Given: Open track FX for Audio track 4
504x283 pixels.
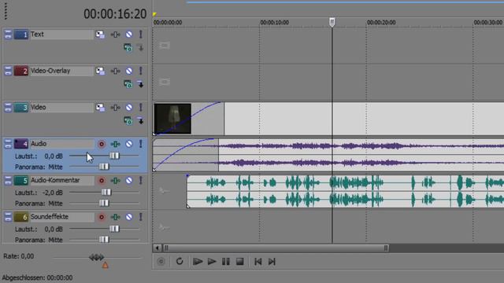Looking at the screenshot, I should pos(116,144).
